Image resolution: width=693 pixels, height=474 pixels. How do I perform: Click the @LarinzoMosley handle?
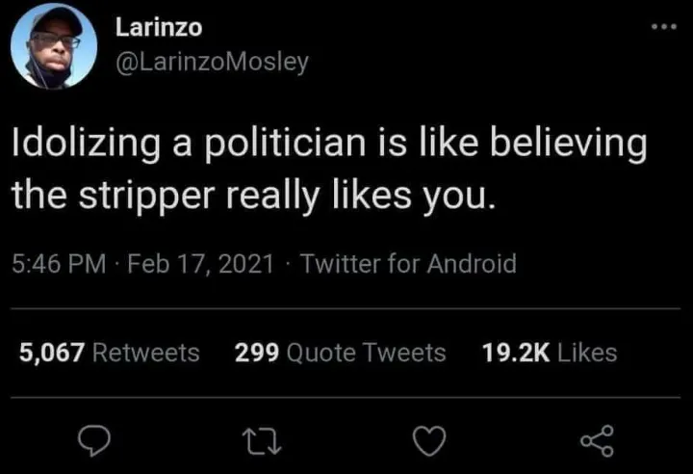(212, 62)
